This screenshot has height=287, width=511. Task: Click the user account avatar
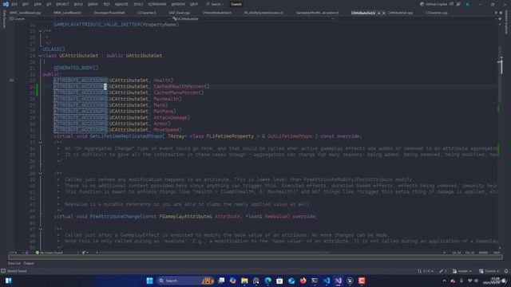468,4
